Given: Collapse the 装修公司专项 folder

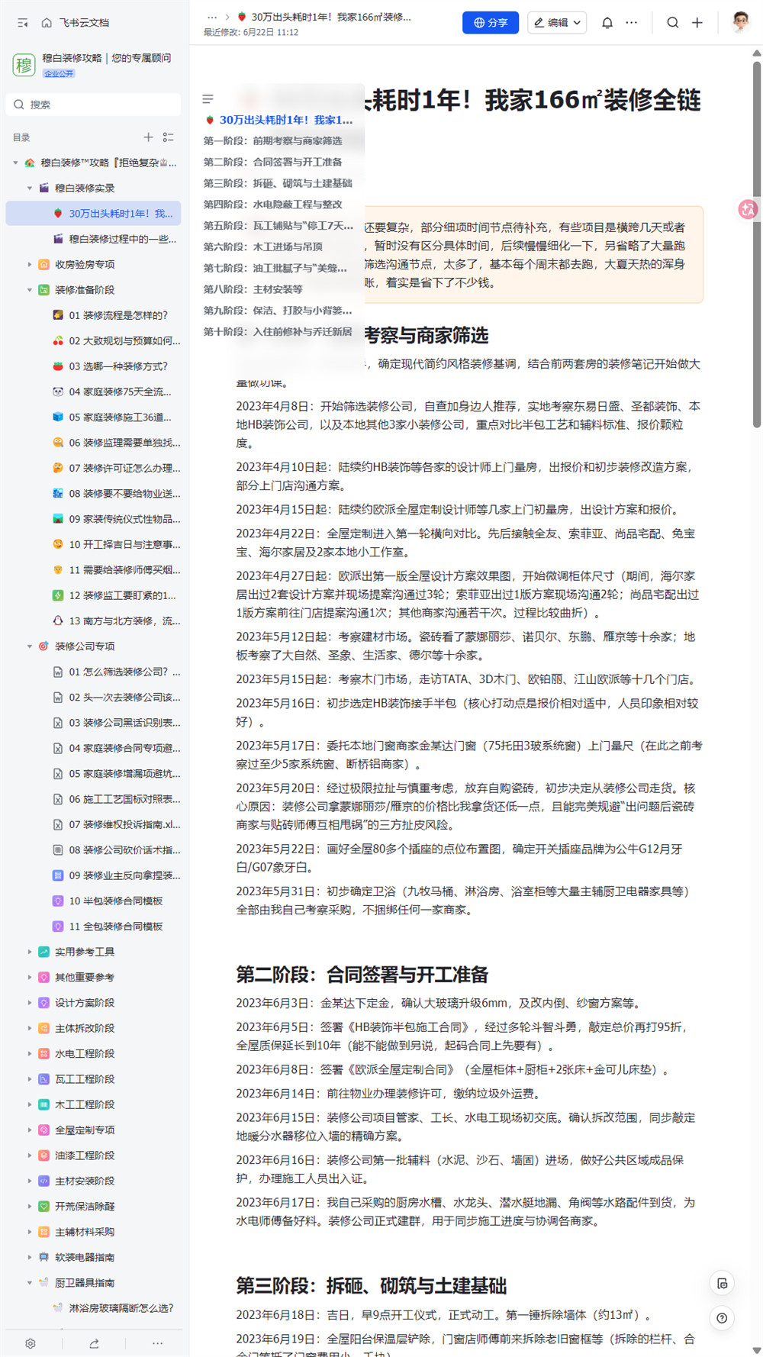Looking at the screenshot, I should [30, 646].
